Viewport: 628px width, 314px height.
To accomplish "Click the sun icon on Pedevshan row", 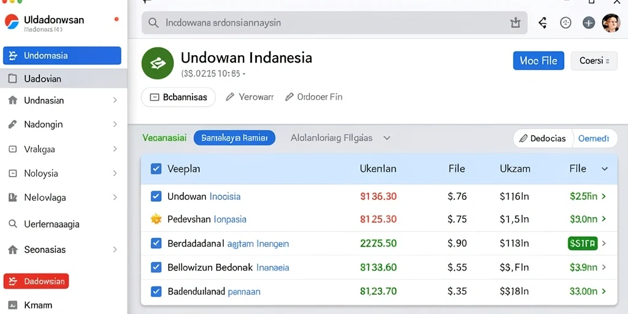I will click(x=156, y=219).
